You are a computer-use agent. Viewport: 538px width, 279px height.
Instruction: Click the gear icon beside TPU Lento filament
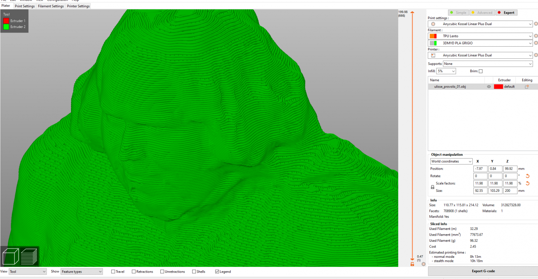pyautogui.click(x=536, y=36)
